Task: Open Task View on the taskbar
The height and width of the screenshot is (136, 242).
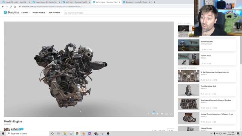Action: coord(59,133)
